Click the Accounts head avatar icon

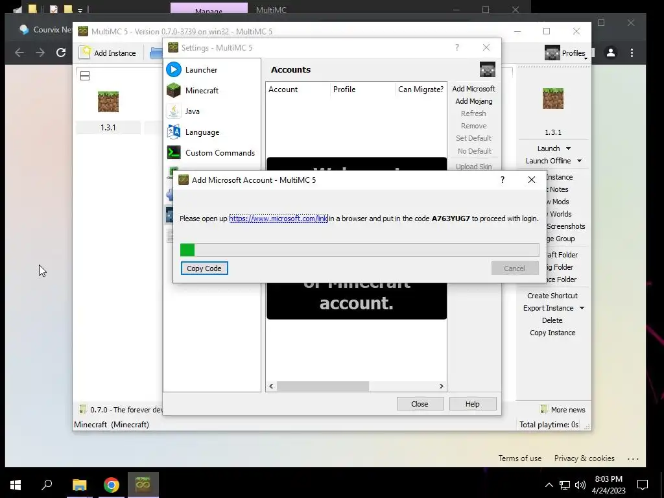pos(488,69)
